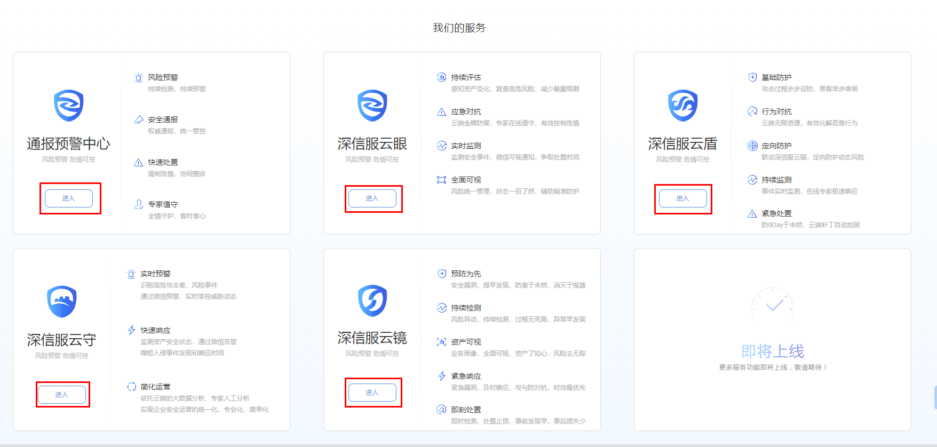Click the 安全通报 icon
Screen dimensions: 937x447
coord(139,119)
